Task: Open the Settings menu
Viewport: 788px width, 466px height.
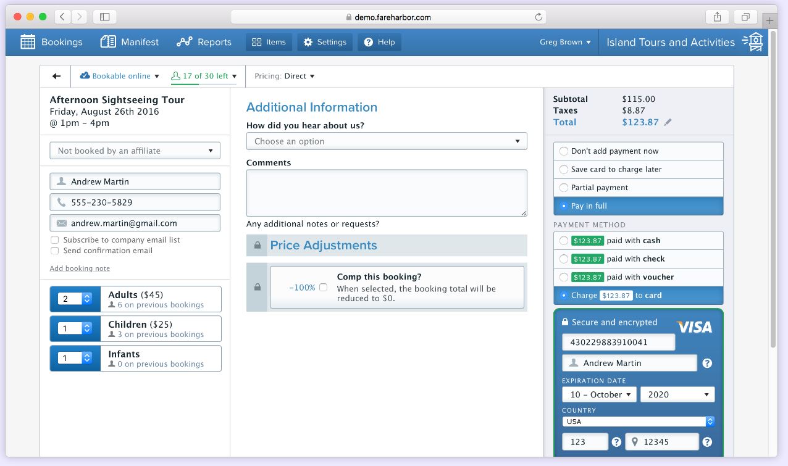Action: (325, 42)
